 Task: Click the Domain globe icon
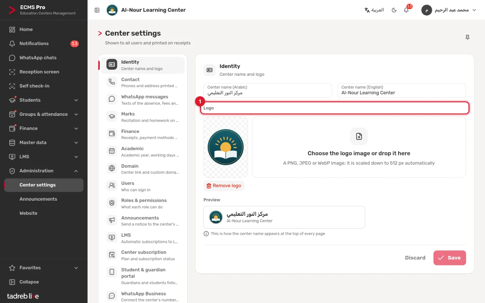coord(112,168)
